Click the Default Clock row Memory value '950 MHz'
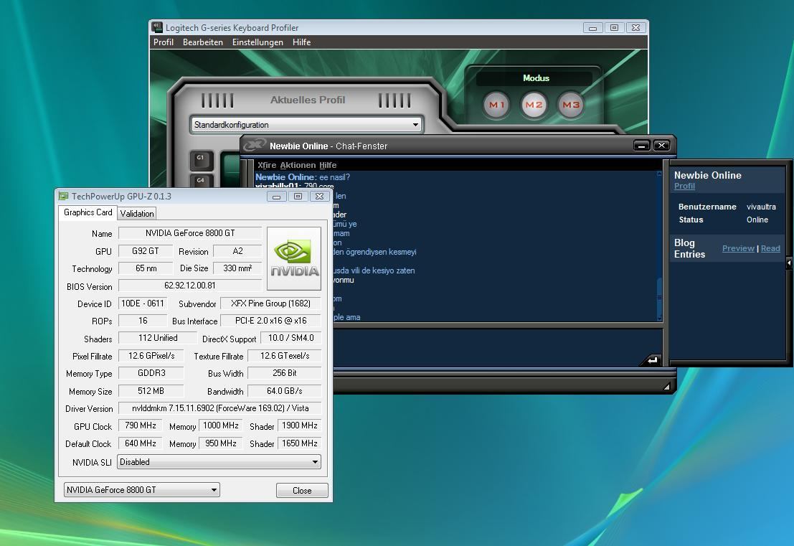The height and width of the screenshot is (546, 794). coord(221,443)
